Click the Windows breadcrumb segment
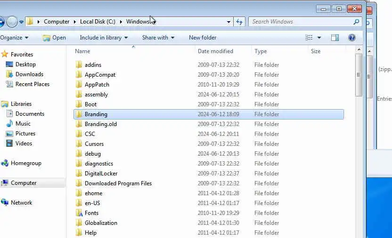This screenshot has height=238, width=392. (138, 22)
